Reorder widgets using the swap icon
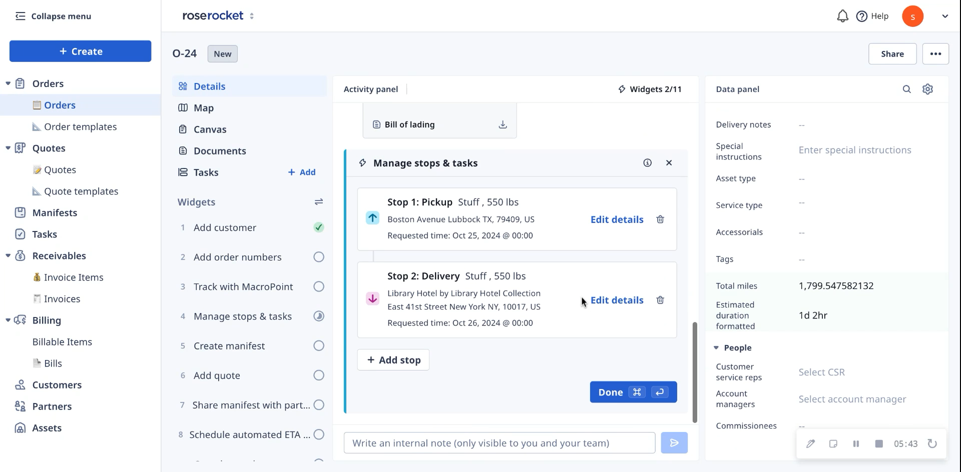This screenshot has width=961, height=472. click(x=318, y=202)
